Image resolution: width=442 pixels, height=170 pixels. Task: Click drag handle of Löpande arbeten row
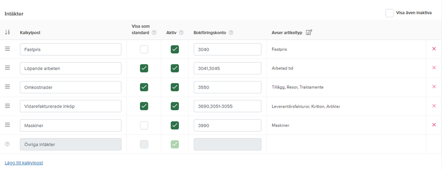pyautogui.click(x=8, y=68)
